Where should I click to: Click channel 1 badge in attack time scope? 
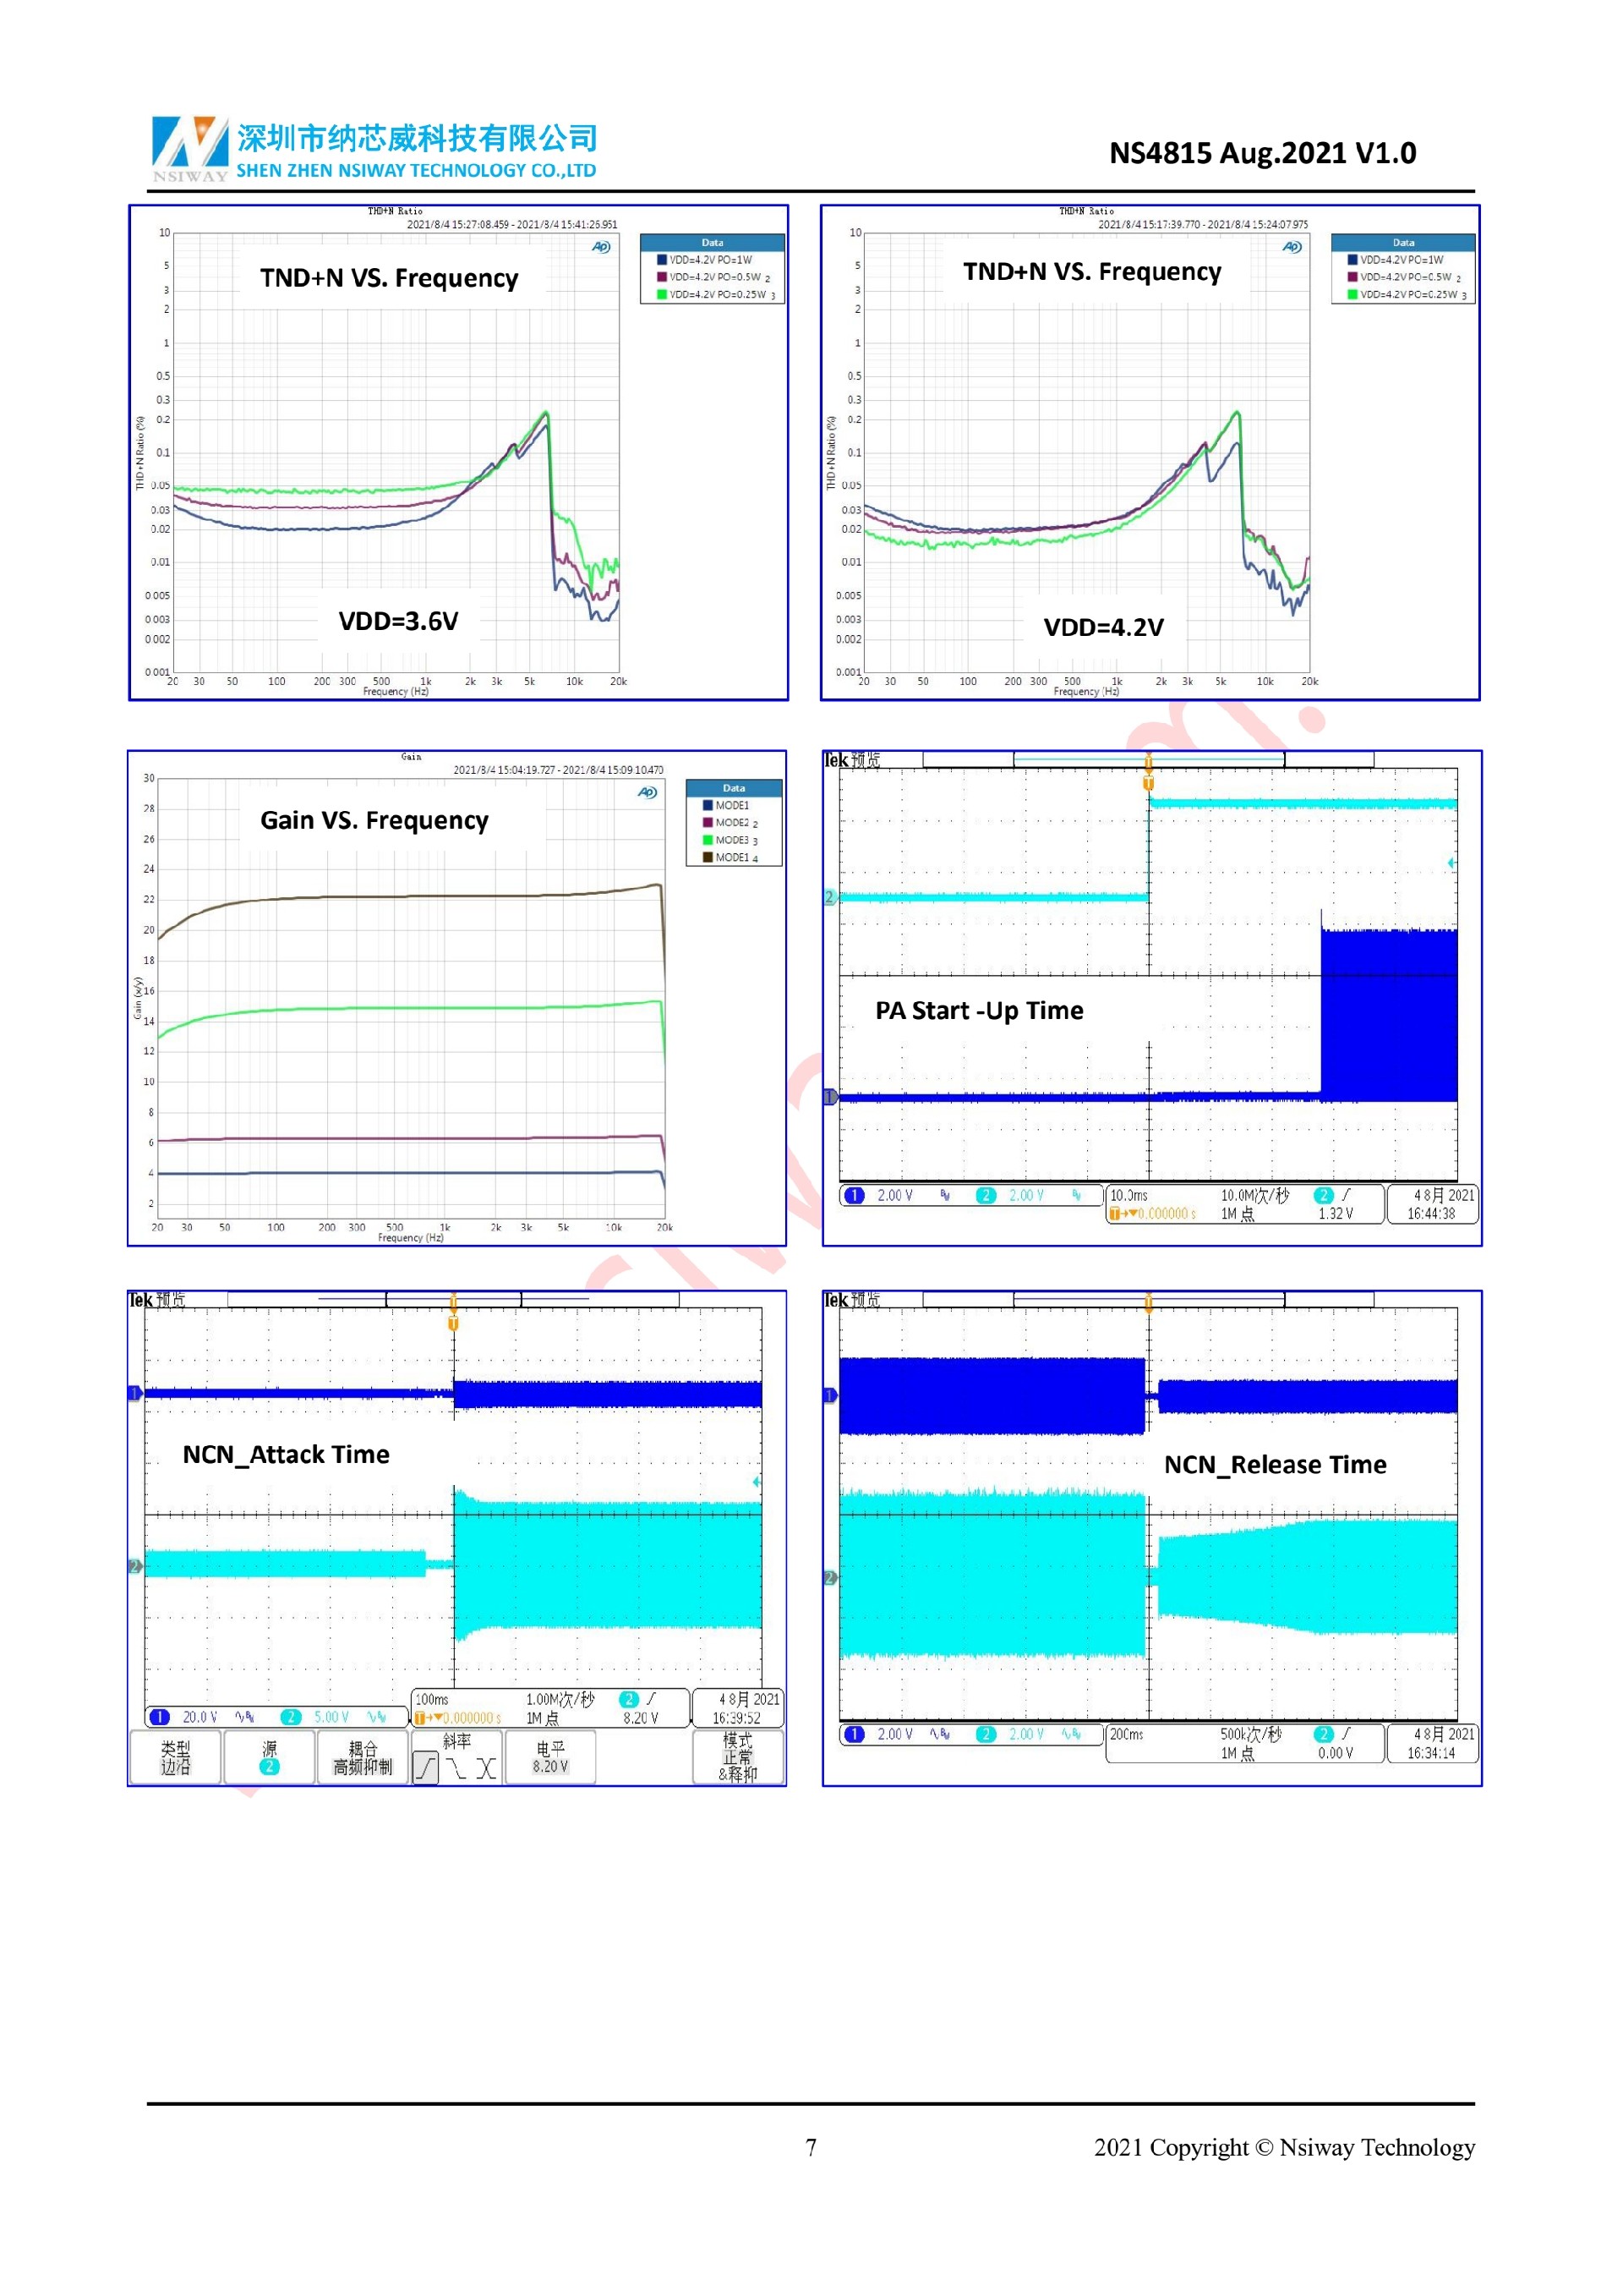click(x=160, y=1717)
